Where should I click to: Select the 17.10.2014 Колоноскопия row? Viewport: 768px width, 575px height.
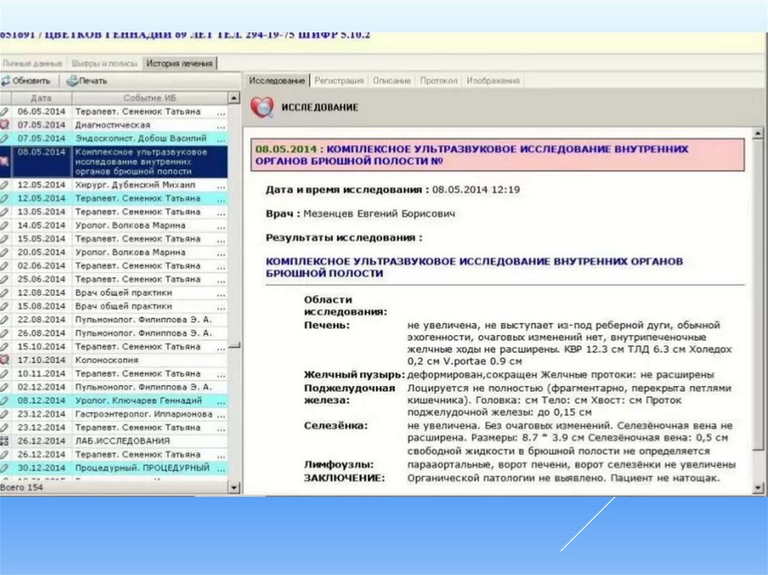pos(114,360)
